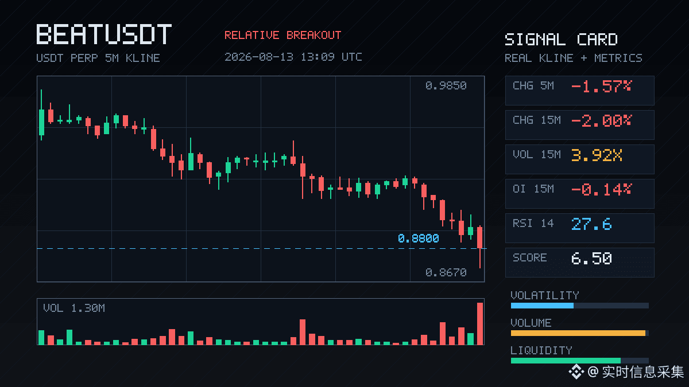Click the SIGNAL CARD heading
Image resolution: width=689 pixels, height=387 pixels.
[x=561, y=40]
